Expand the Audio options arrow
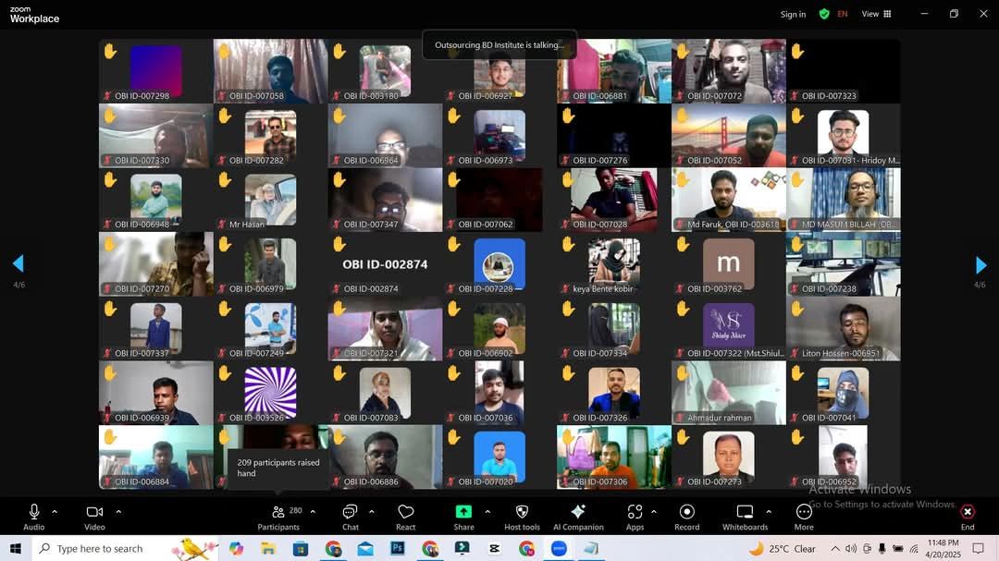The image size is (999, 561). (55, 511)
